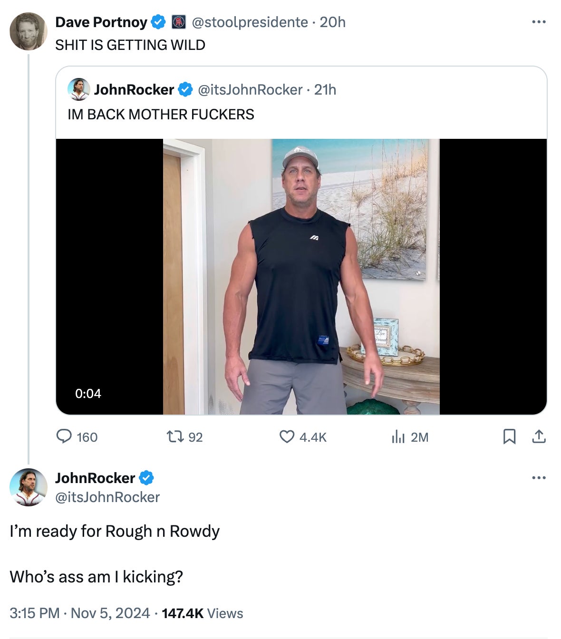Bookmark Dave Portnoy's tweet
This screenshot has width=561, height=639.
(x=509, y=436)
